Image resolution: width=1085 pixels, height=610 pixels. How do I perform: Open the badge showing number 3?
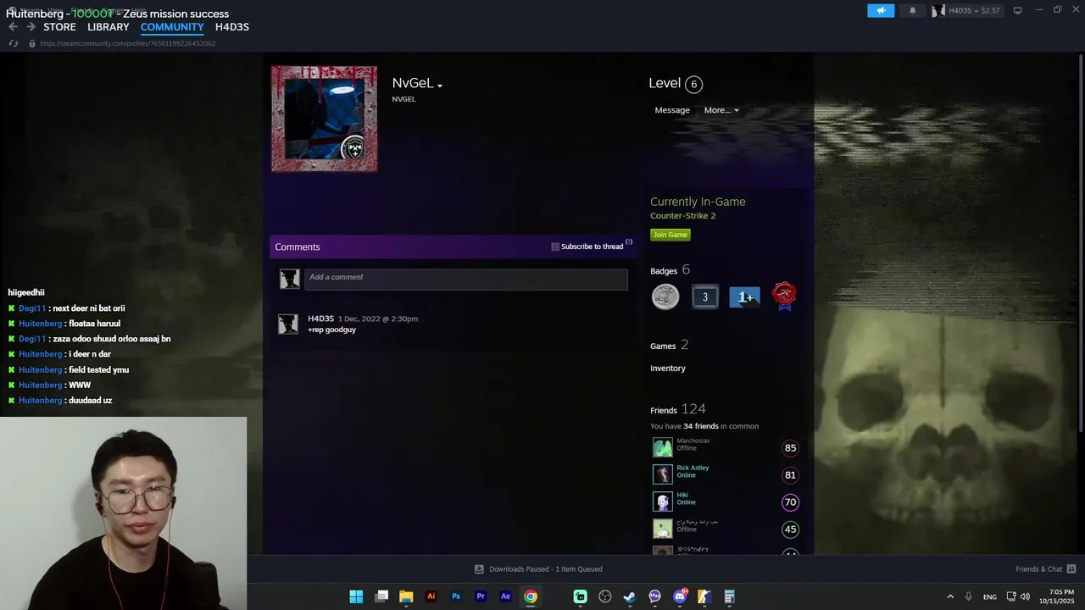pyautogui.click(x=704, y=297)
